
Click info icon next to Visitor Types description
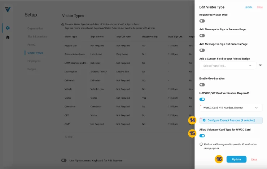tap(62, 25)
